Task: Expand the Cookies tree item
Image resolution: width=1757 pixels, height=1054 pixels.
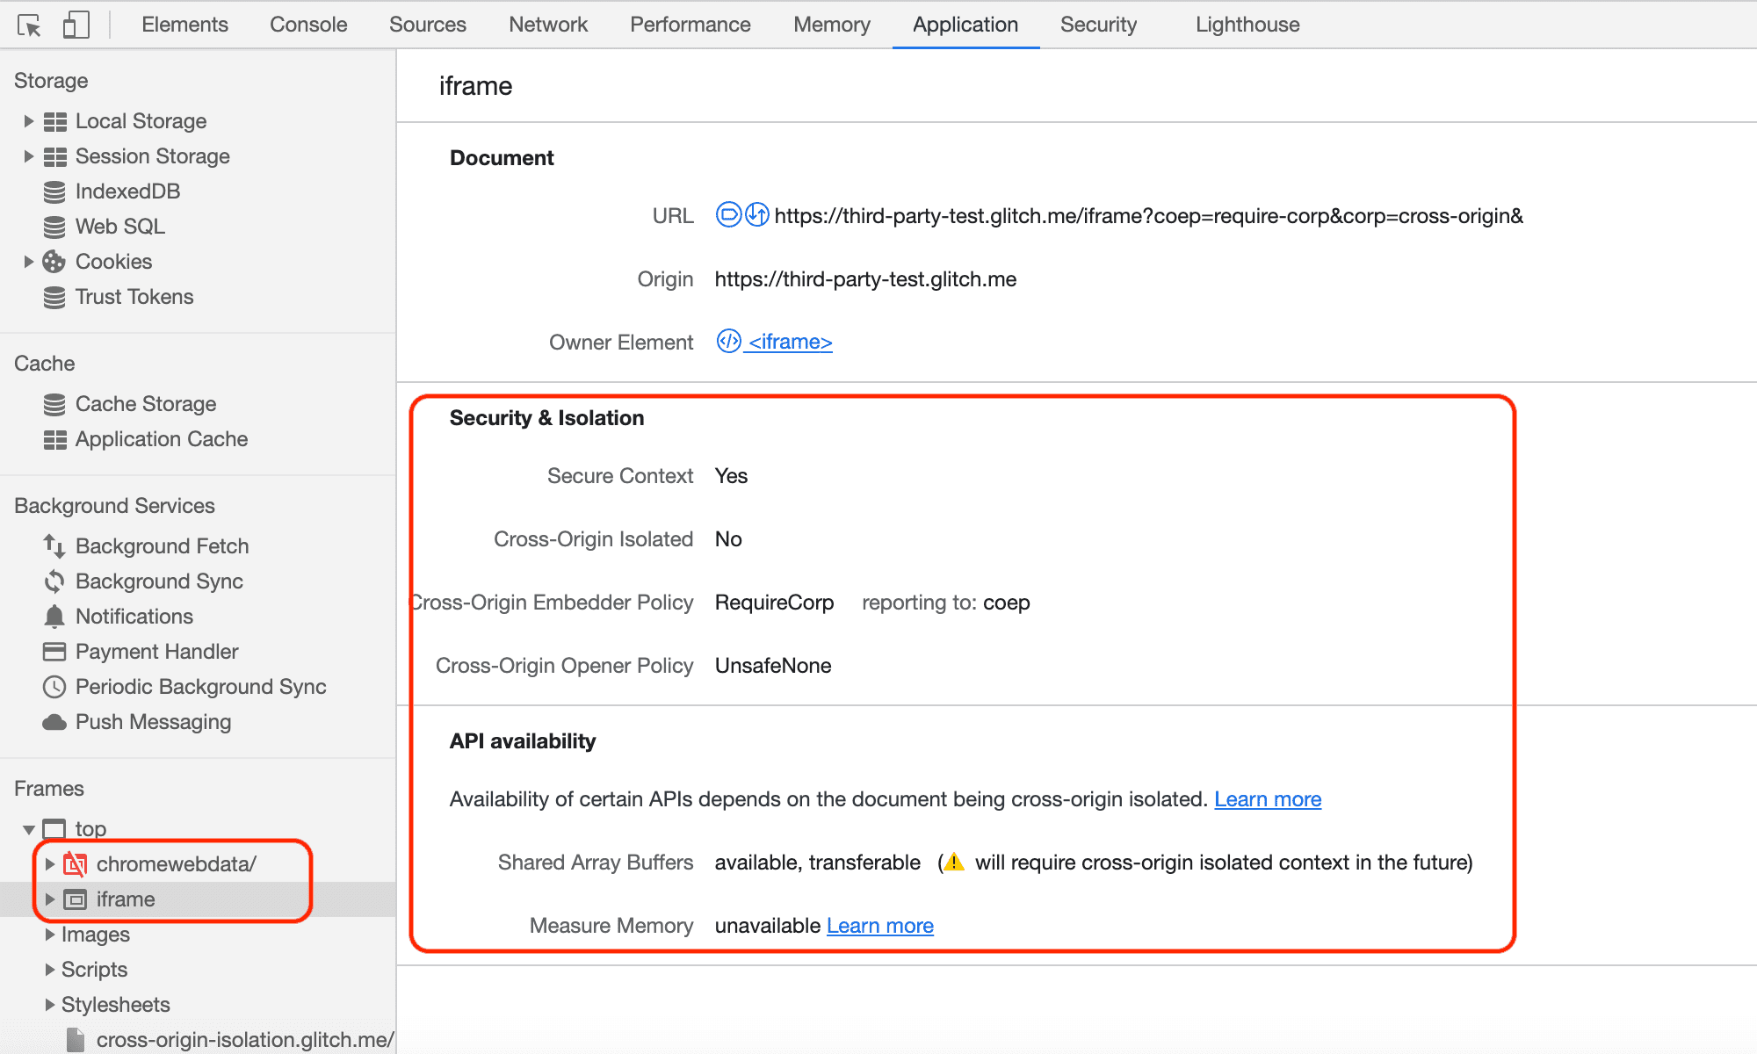Action: (24, 261)
